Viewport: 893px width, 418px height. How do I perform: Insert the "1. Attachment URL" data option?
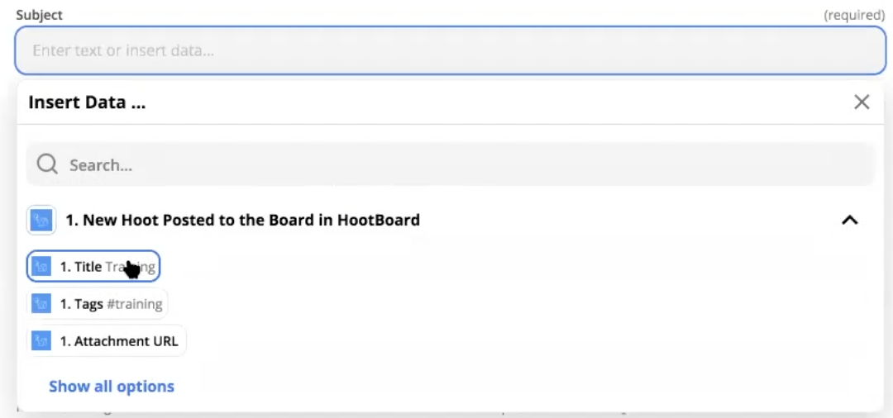[x=118, y=341]
